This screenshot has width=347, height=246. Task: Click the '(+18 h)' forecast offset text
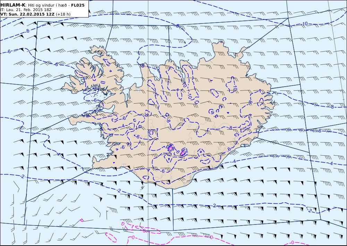(63, 14)
